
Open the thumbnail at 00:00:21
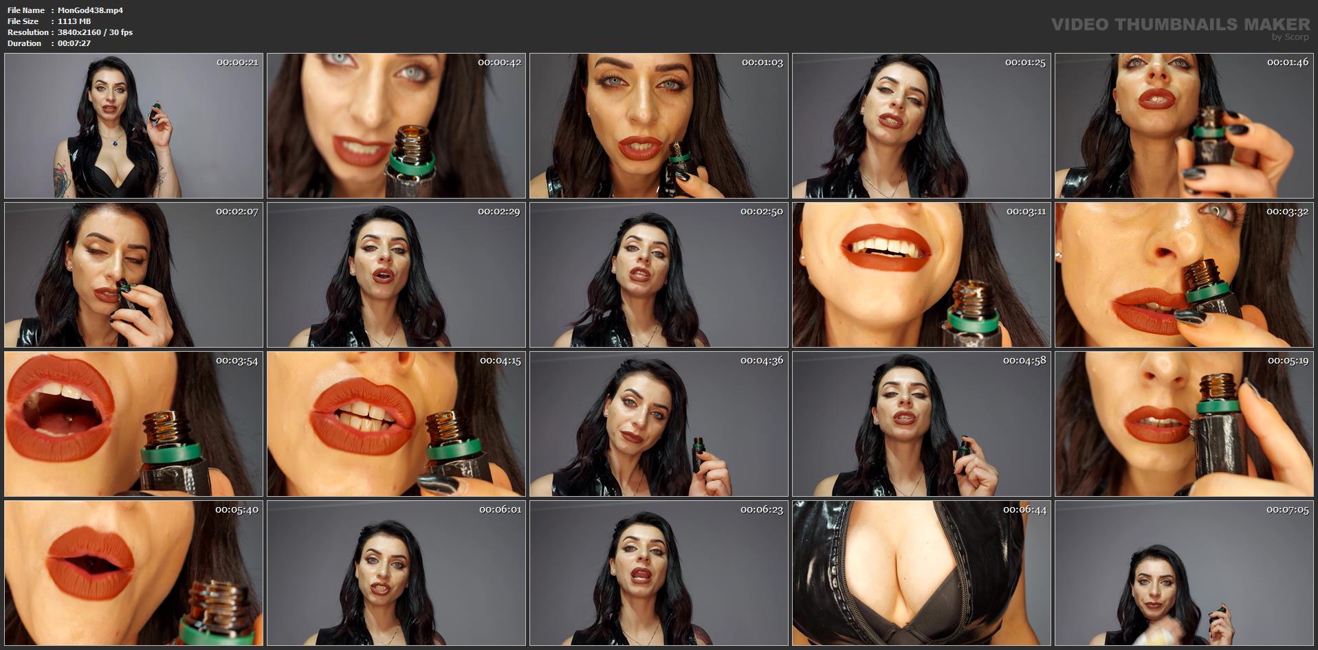[134, 126]
